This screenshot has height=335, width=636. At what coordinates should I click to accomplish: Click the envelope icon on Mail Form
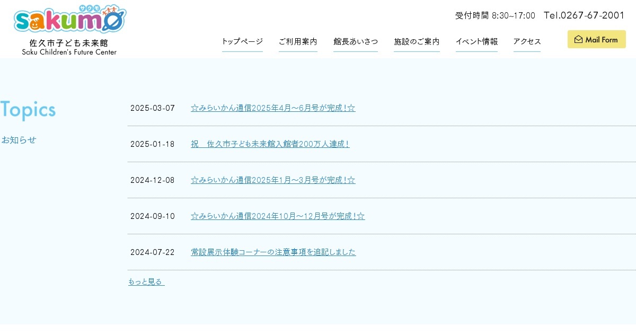[578, 39]
